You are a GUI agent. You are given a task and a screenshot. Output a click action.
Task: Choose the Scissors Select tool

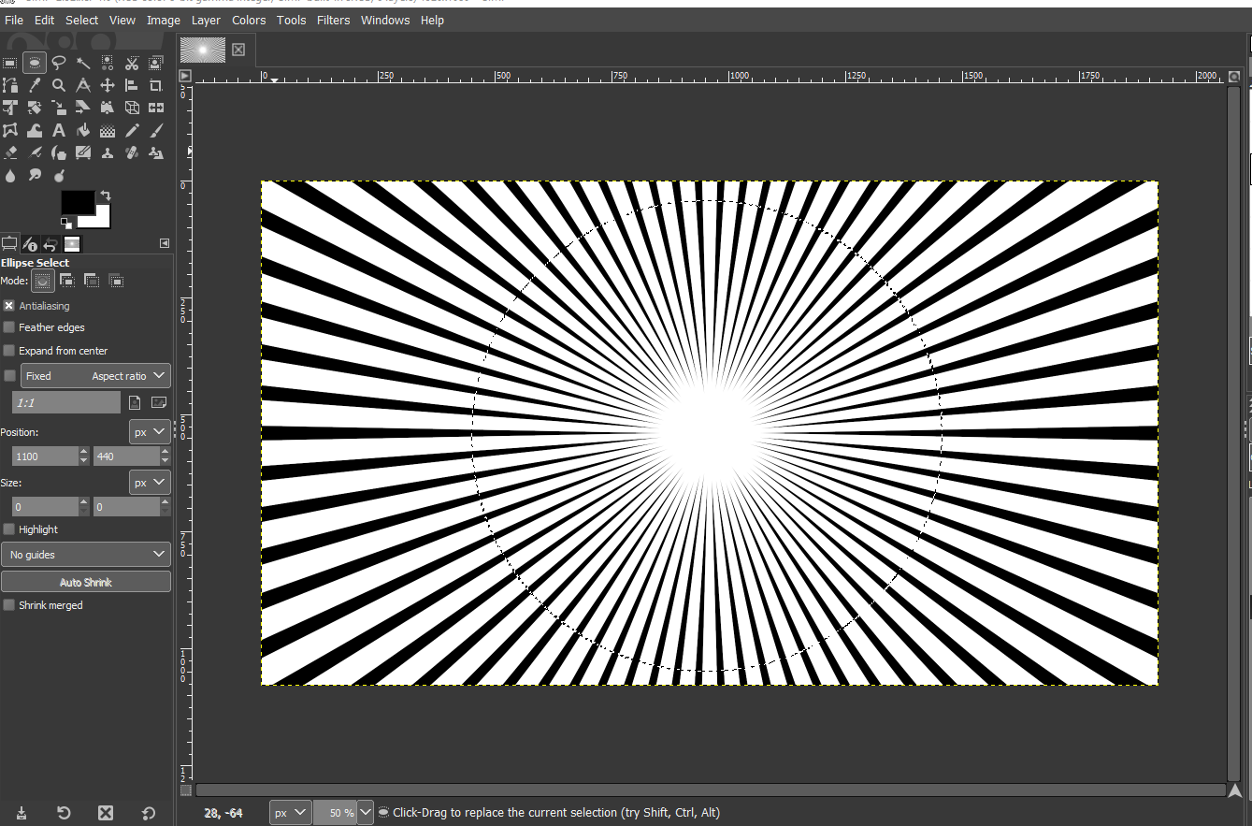132,63
